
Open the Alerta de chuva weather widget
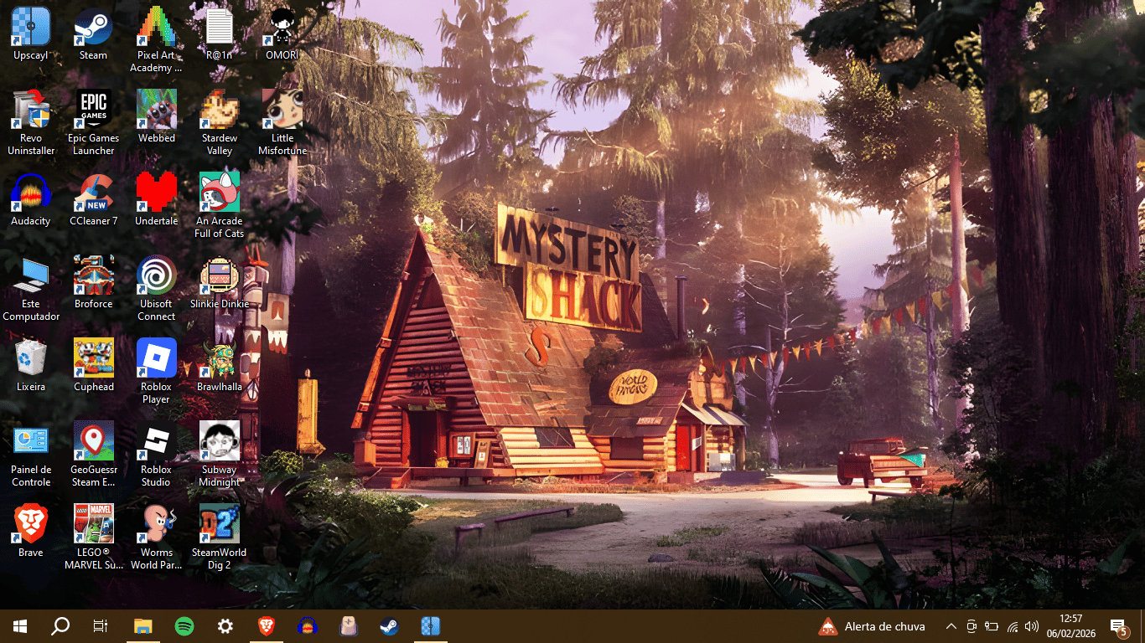pos(872,626)
